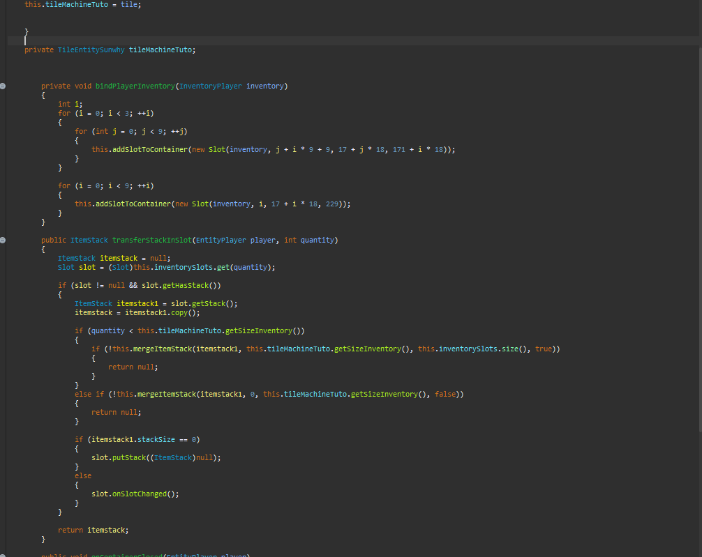Click the inventorySlots.get(quantity) call
This screenshot has height=557, width=702.
click(216, 267)
